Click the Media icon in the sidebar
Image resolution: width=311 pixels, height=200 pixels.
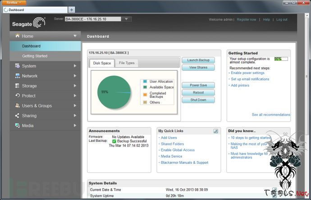pyautogui.click(x=17, y=126)
